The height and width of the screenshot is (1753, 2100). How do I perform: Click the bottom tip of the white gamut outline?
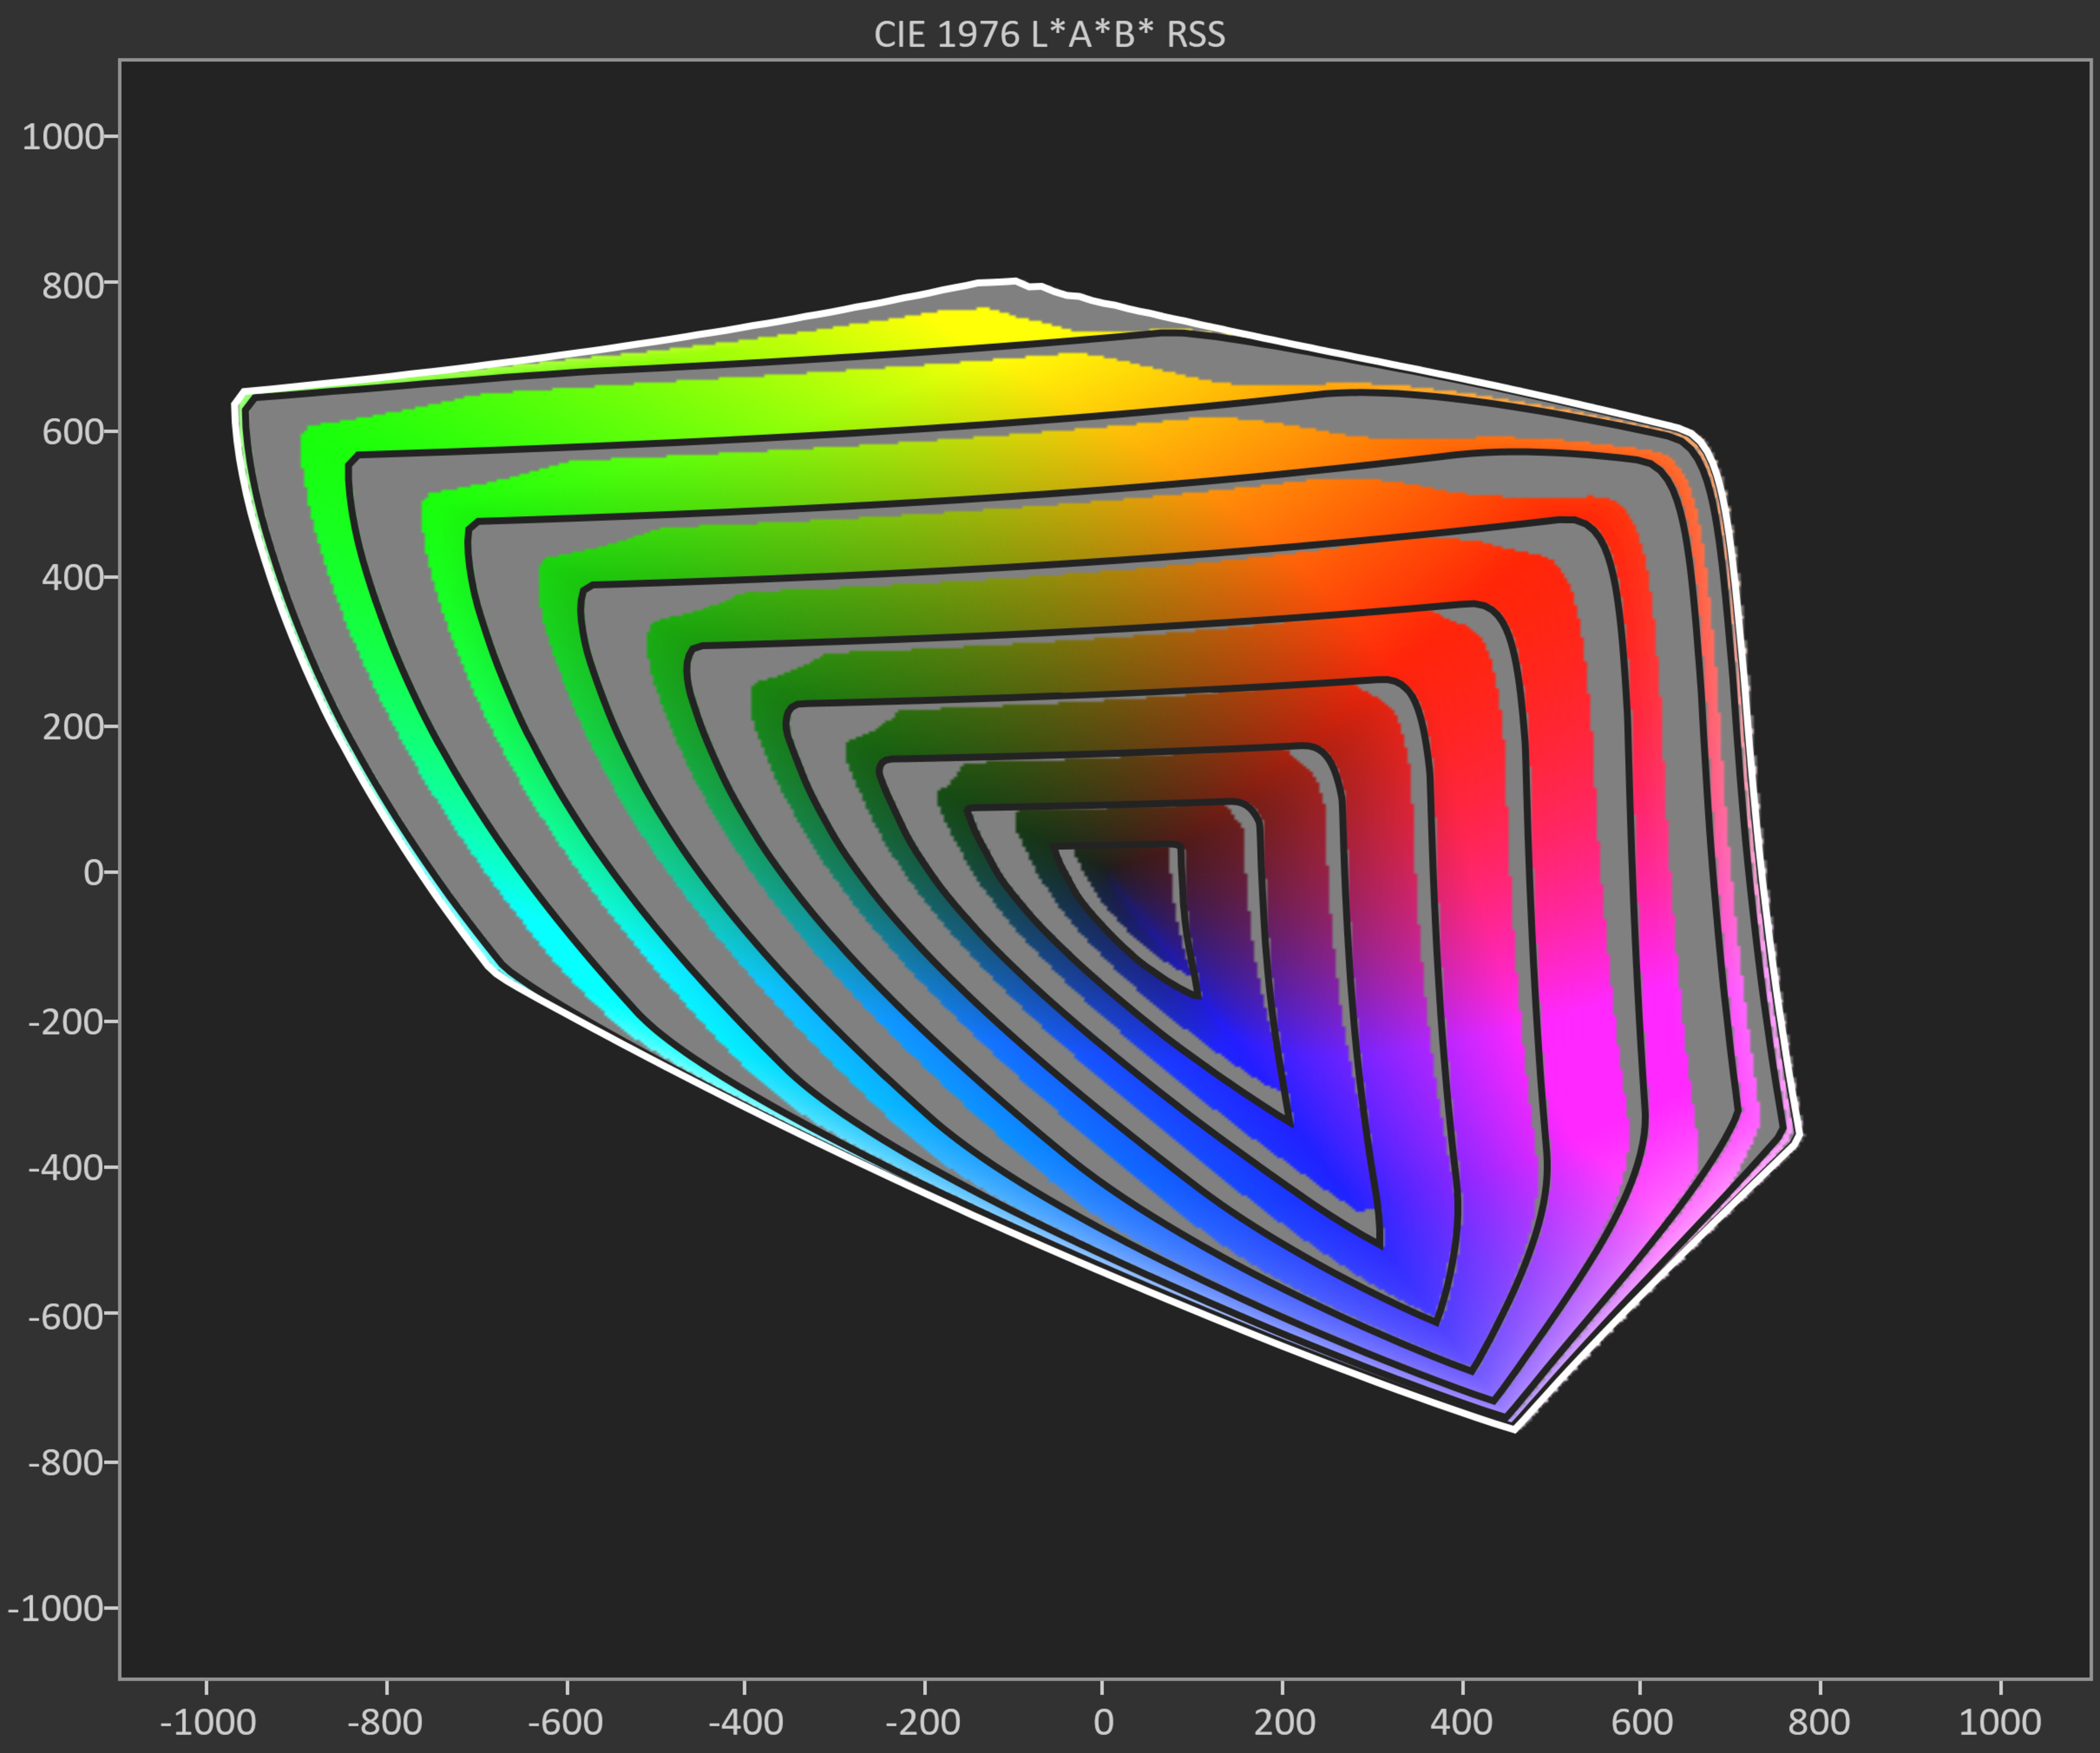coord(1514,1429)
